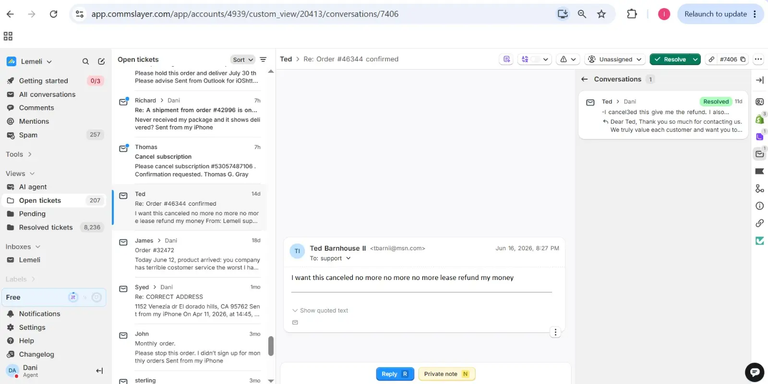Collapse the Views section
Screen dimensions: 768x384
20,174
